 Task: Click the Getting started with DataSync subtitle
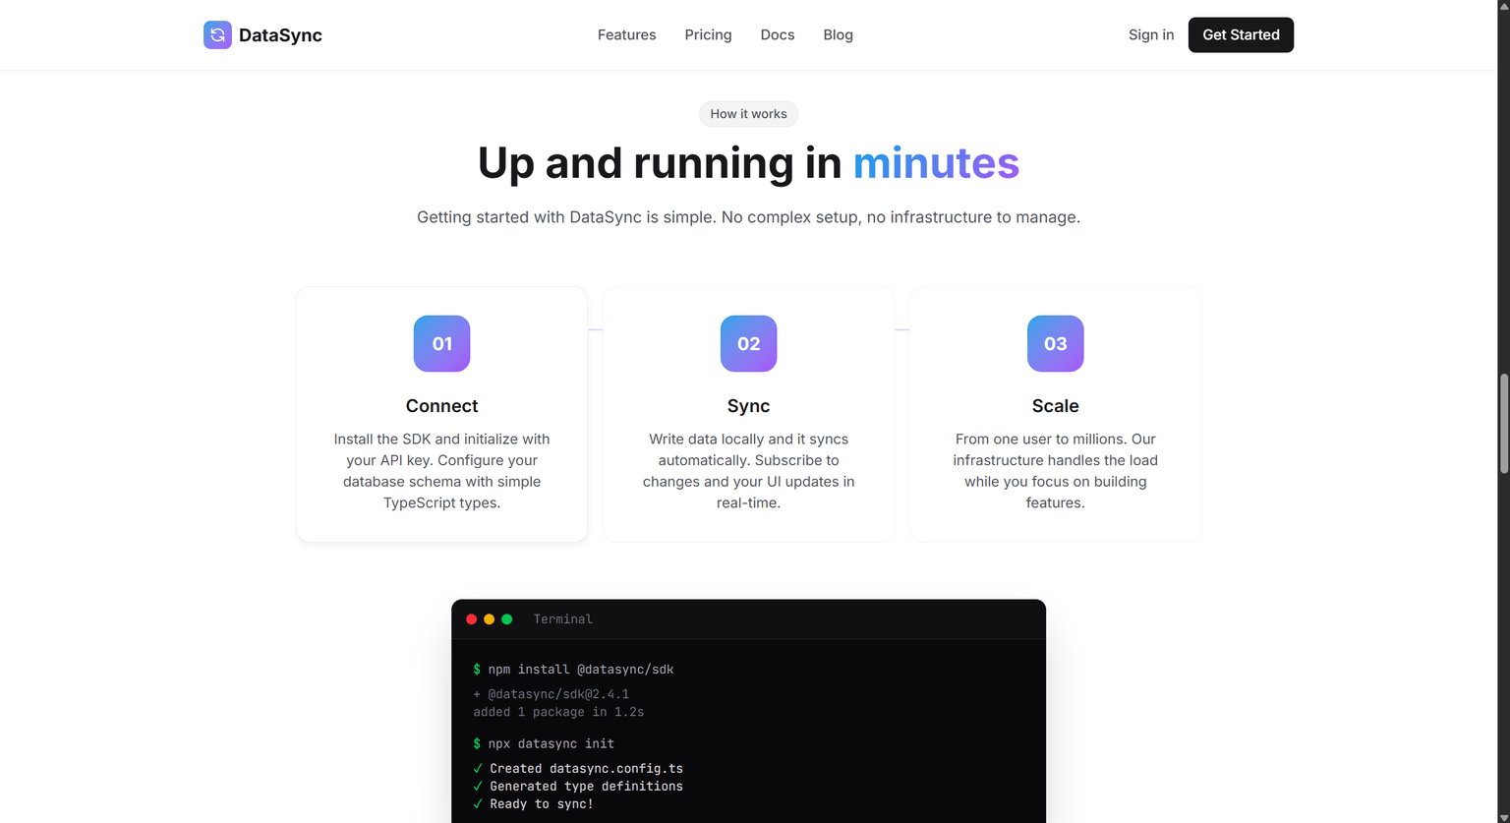pyautogui.click(x=748, y=217)
